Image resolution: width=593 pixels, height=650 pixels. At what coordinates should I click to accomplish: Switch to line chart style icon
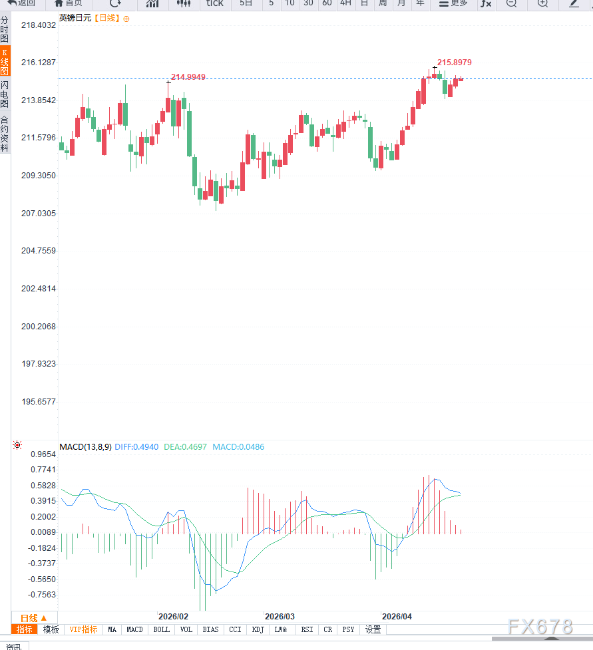pyautogui.click(x=152, y=3)
